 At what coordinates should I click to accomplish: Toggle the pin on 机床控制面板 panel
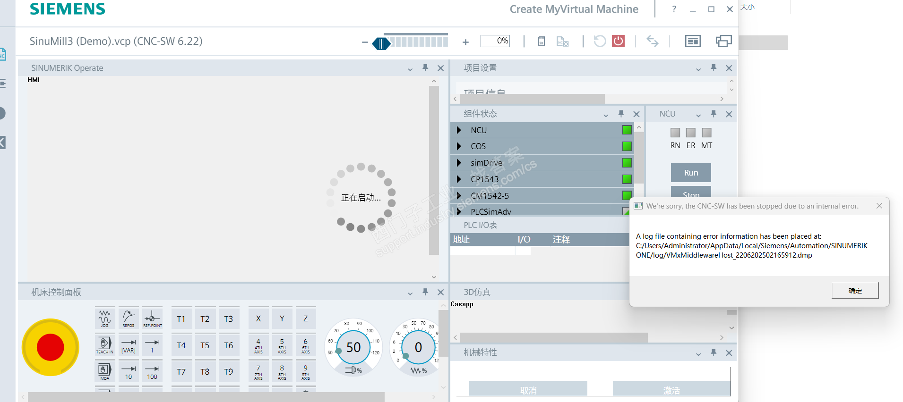click(425, 292)
